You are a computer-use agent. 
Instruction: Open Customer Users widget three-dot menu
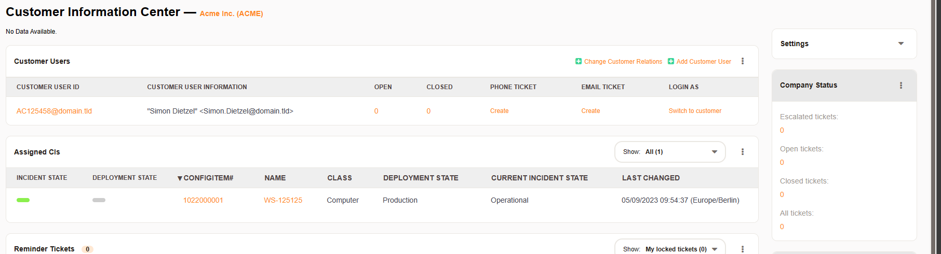click(743, 61)
